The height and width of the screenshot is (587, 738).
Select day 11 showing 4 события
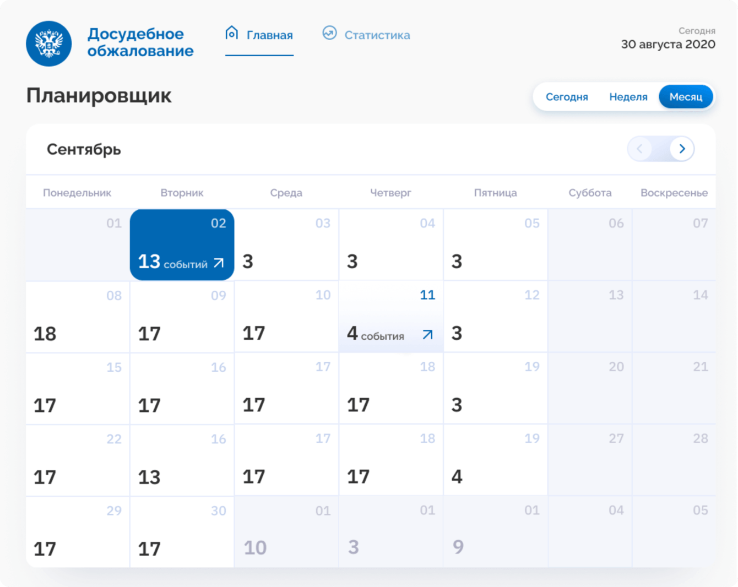391,317
